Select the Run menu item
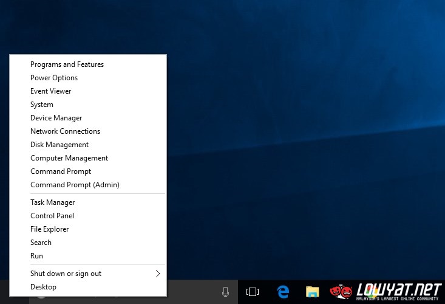 pos(36,256)
